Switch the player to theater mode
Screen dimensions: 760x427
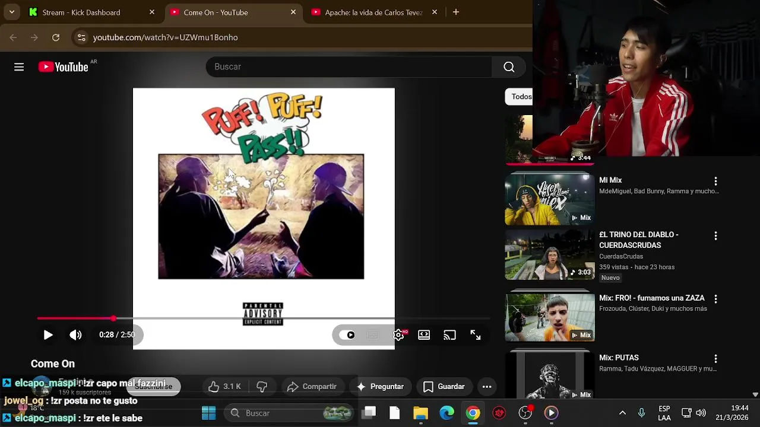point(424,335)
